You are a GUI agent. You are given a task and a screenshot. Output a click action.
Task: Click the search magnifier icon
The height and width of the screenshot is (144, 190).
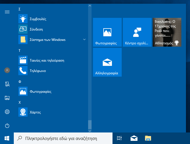click(x=20, y=138)
